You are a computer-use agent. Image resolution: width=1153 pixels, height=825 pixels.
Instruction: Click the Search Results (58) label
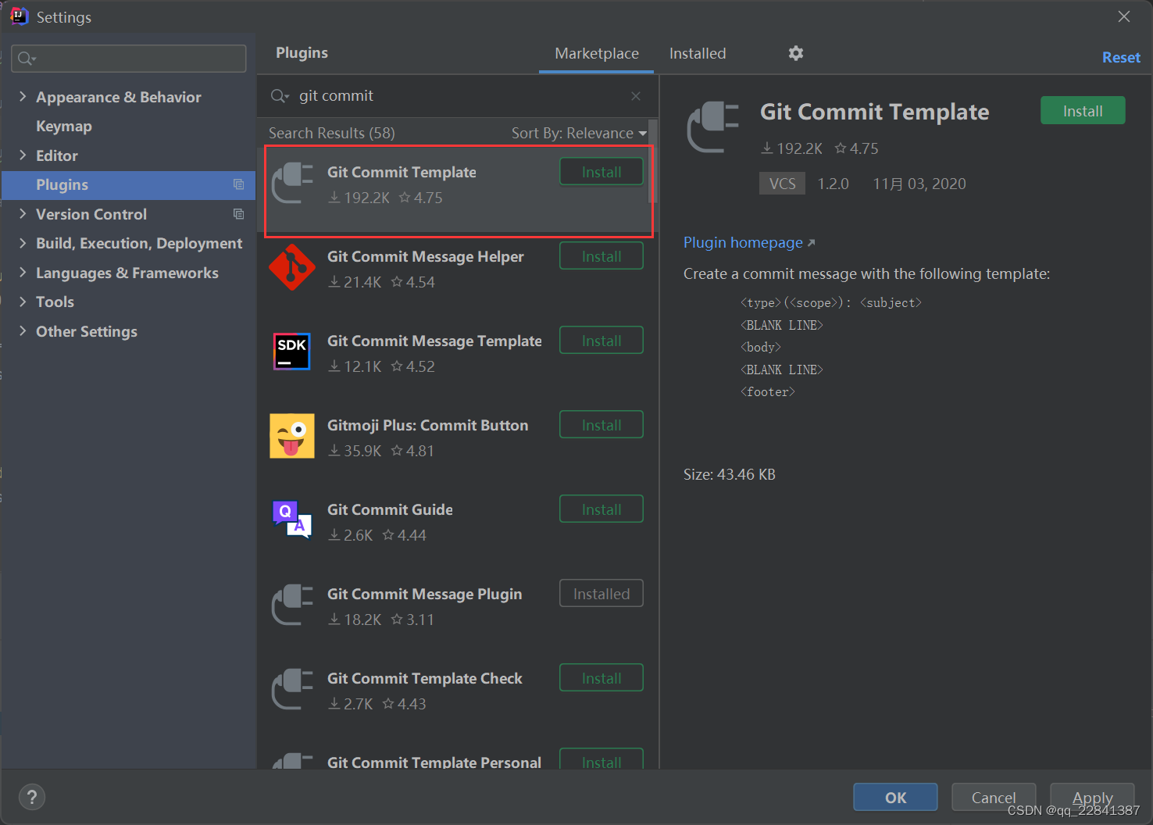(x=332, y=133)
